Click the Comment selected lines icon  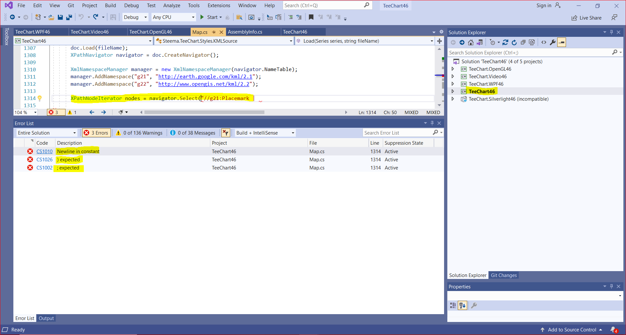tap(291, 17)
